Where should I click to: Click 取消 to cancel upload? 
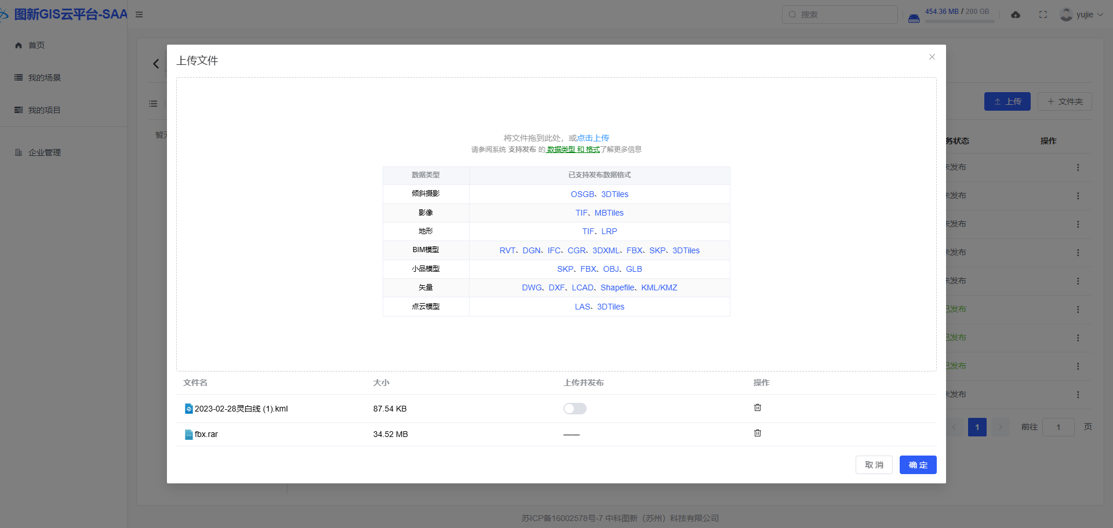coord(874,465)
